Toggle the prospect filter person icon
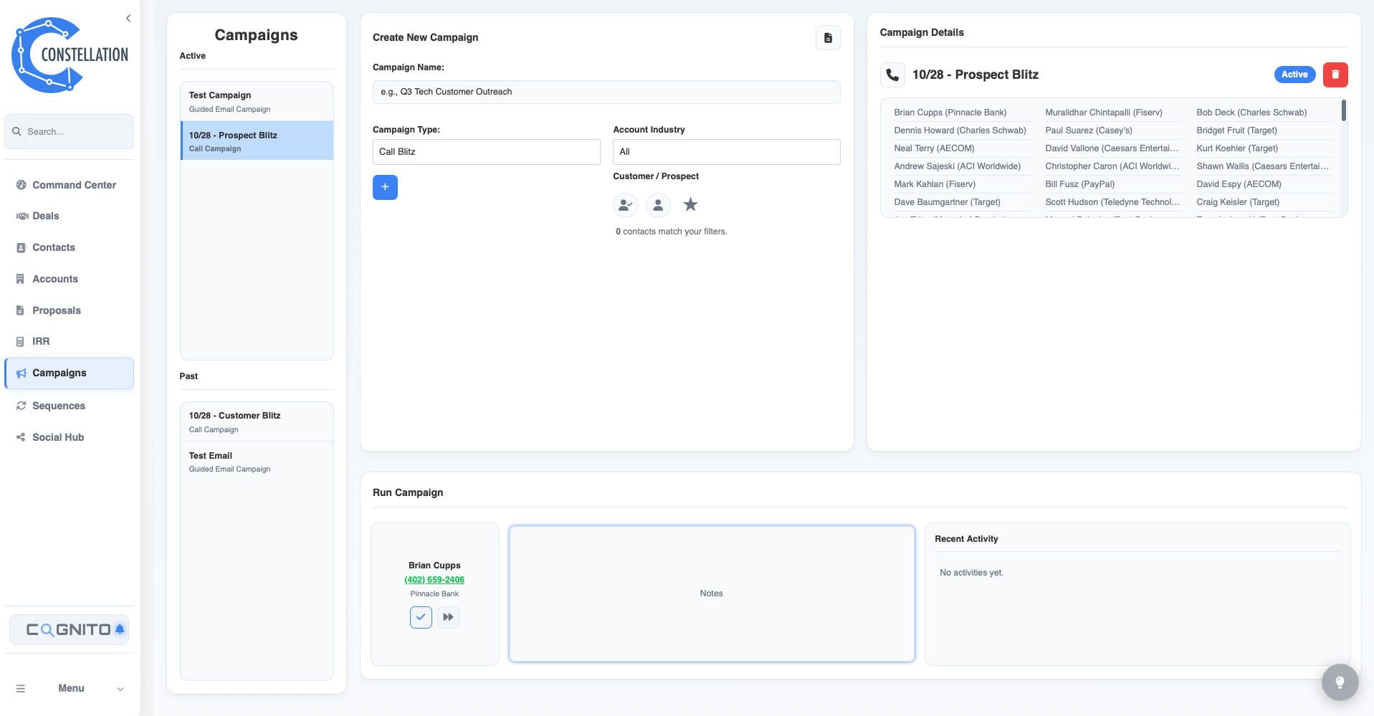Viewport: 1374px width, 716px height. pyautogui.click(x=658, y=205)
